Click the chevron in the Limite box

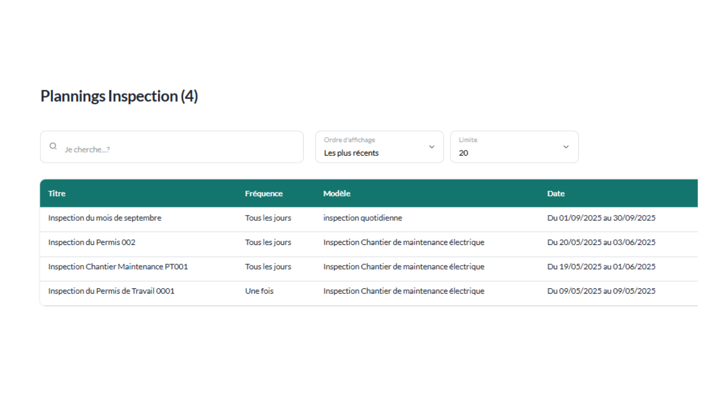point(566,147)
